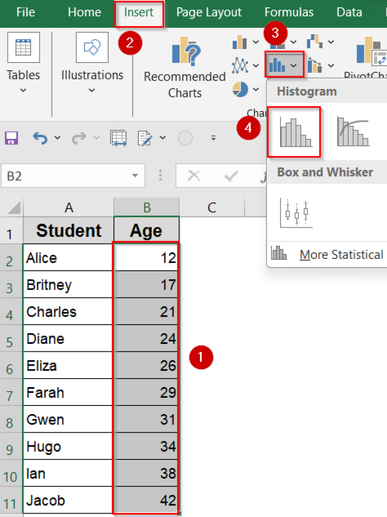Choose the Pareto chart thumbnail
The height and width of the screenshot is (517, 387).
[x=352, y=130]
